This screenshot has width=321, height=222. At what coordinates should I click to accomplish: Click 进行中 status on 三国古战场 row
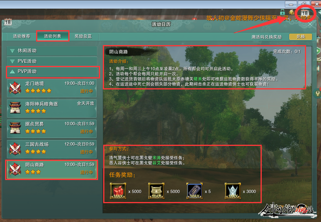click(x=86, y=152)
